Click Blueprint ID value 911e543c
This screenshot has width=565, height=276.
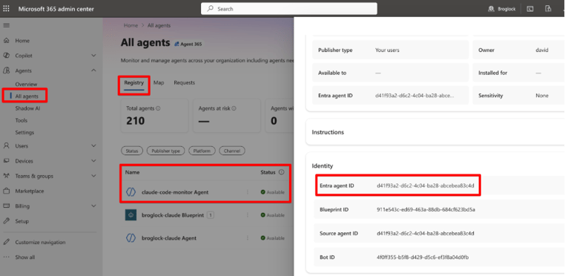426,210
